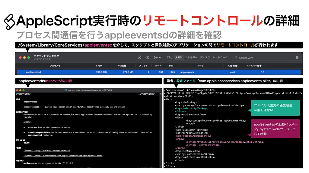Switch to the ネットワーク tab
Viewport: 309px width, 173px height.
click(x=220, y=58)
